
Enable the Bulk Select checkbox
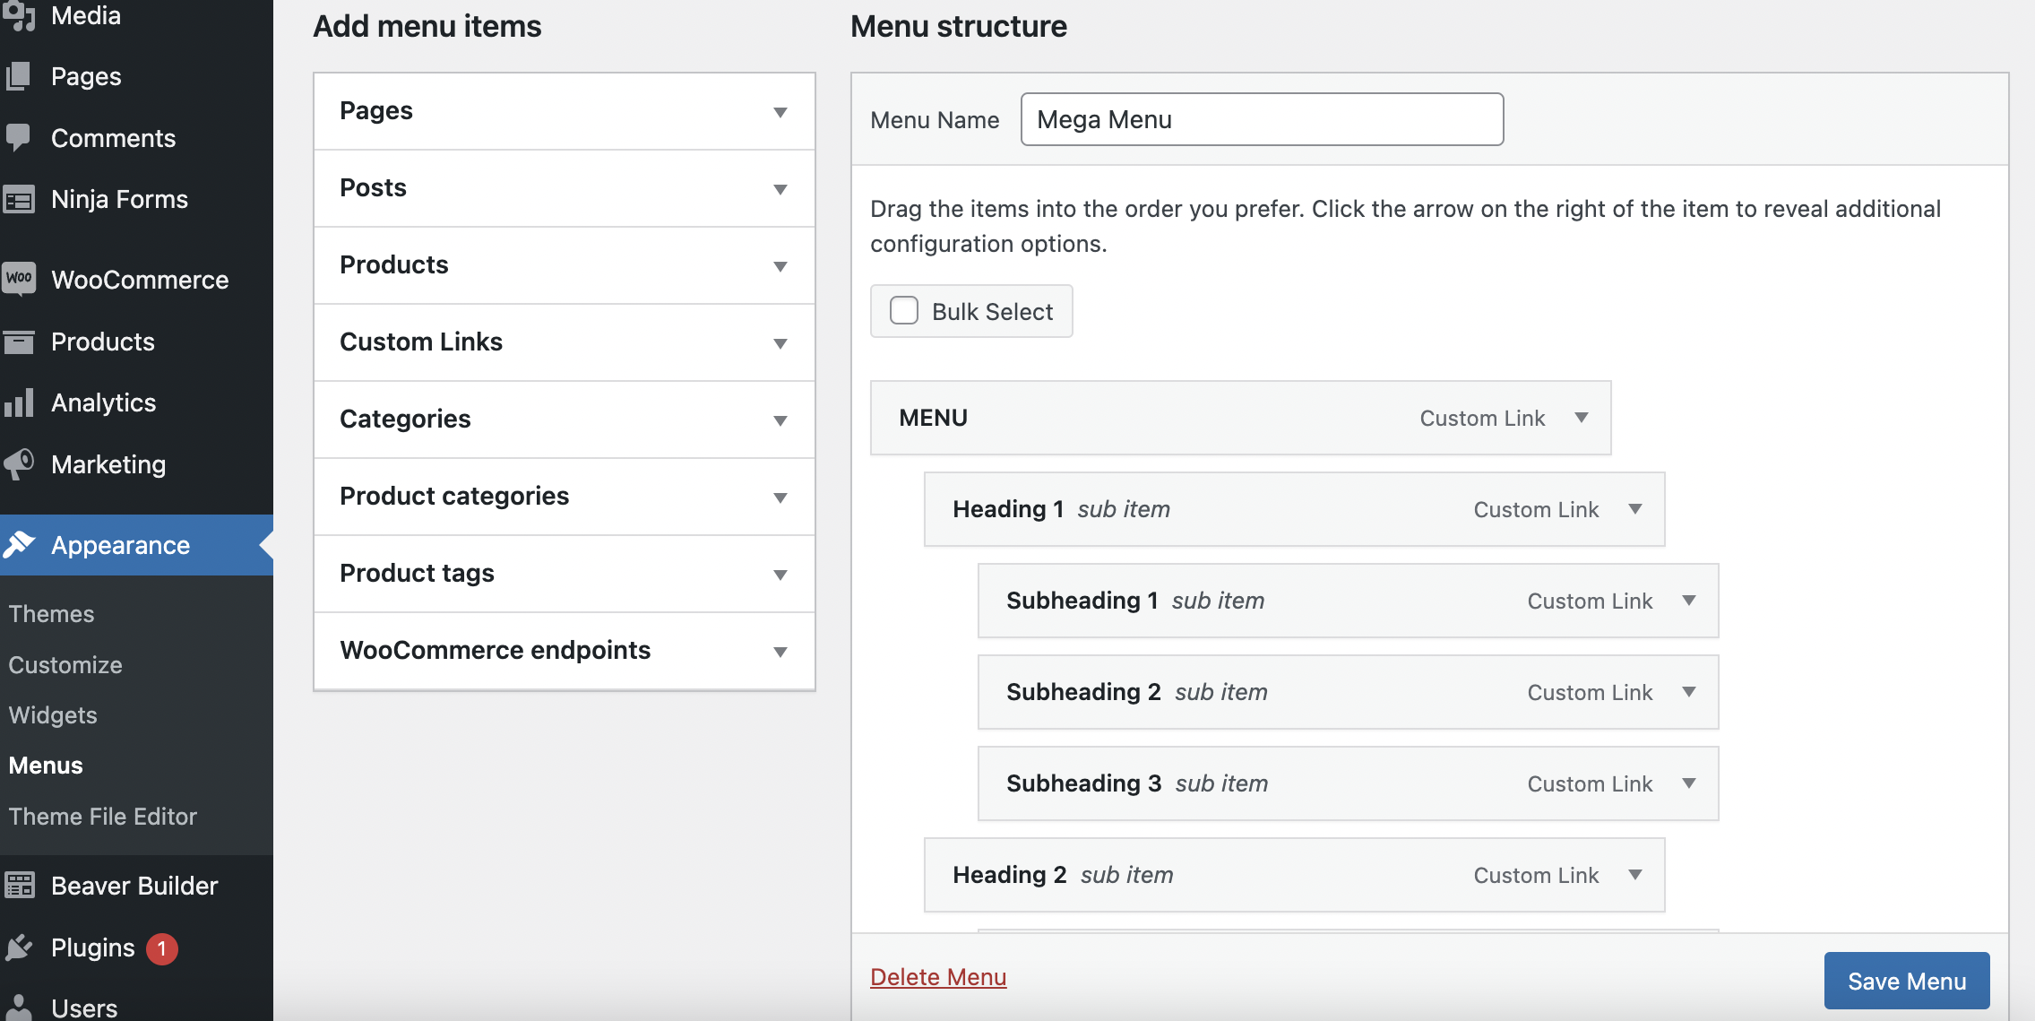904,311
